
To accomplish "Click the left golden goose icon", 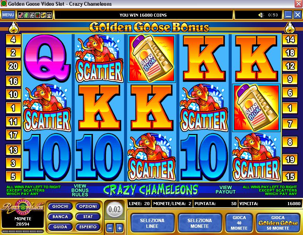I will pyautogui.click(x=14, y=28).
